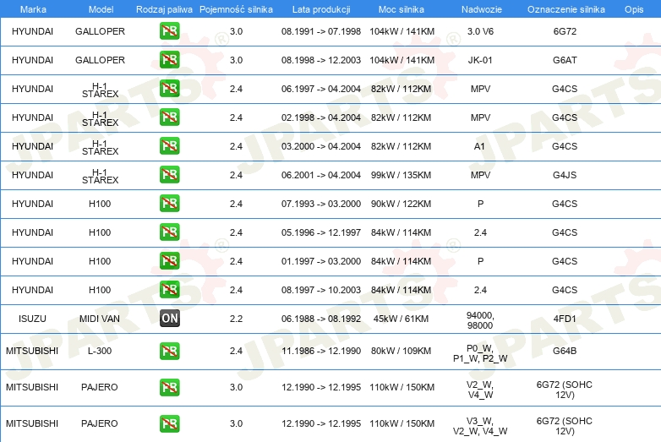
Task: Click power cell '90kW / 122KM'
Action: point(402,204)
